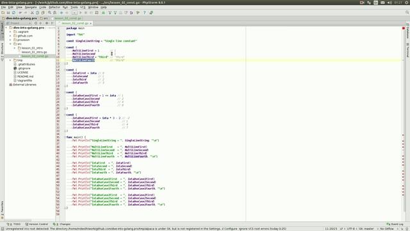Collapse the lesson_01_intro folder
Viewport: 410px width, 231px height.
click(x=15, y=48)
